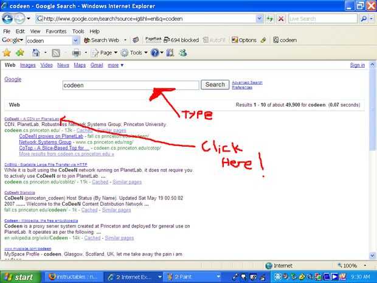Click the Print icon
The width and height of the screenshot is (377, 283).
pos(76,53)
